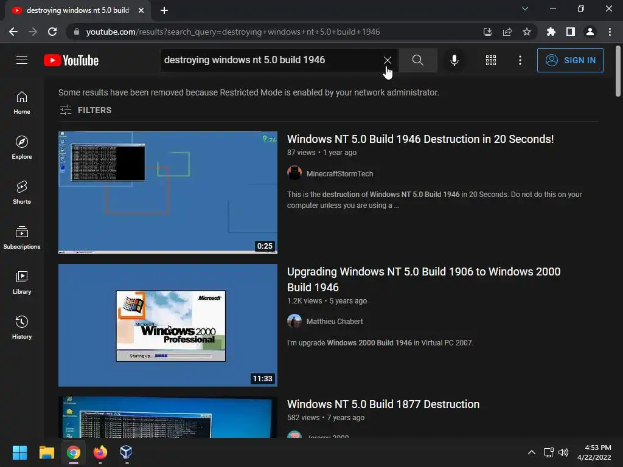Open the network status tray icon
The image size is (623, 467).
[x=549, y=452]
